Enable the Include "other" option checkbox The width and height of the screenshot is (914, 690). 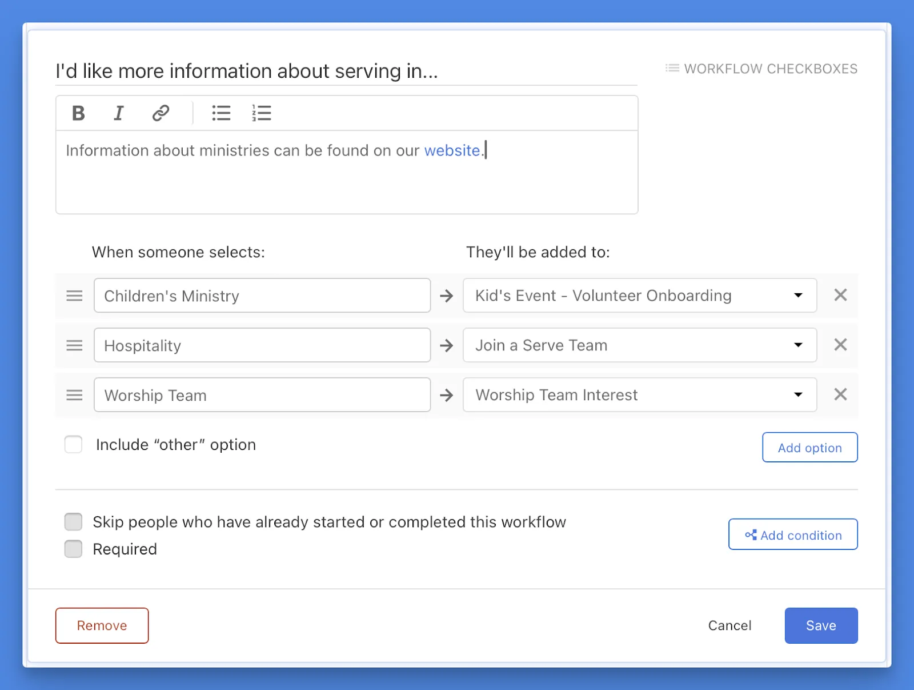(73, 444)
